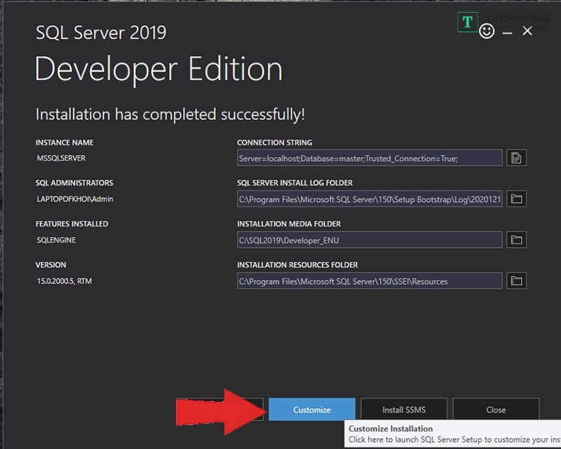561x449 pixels.
Task: Click the Installation Media Folder path field
Action: tap(370, 240)
